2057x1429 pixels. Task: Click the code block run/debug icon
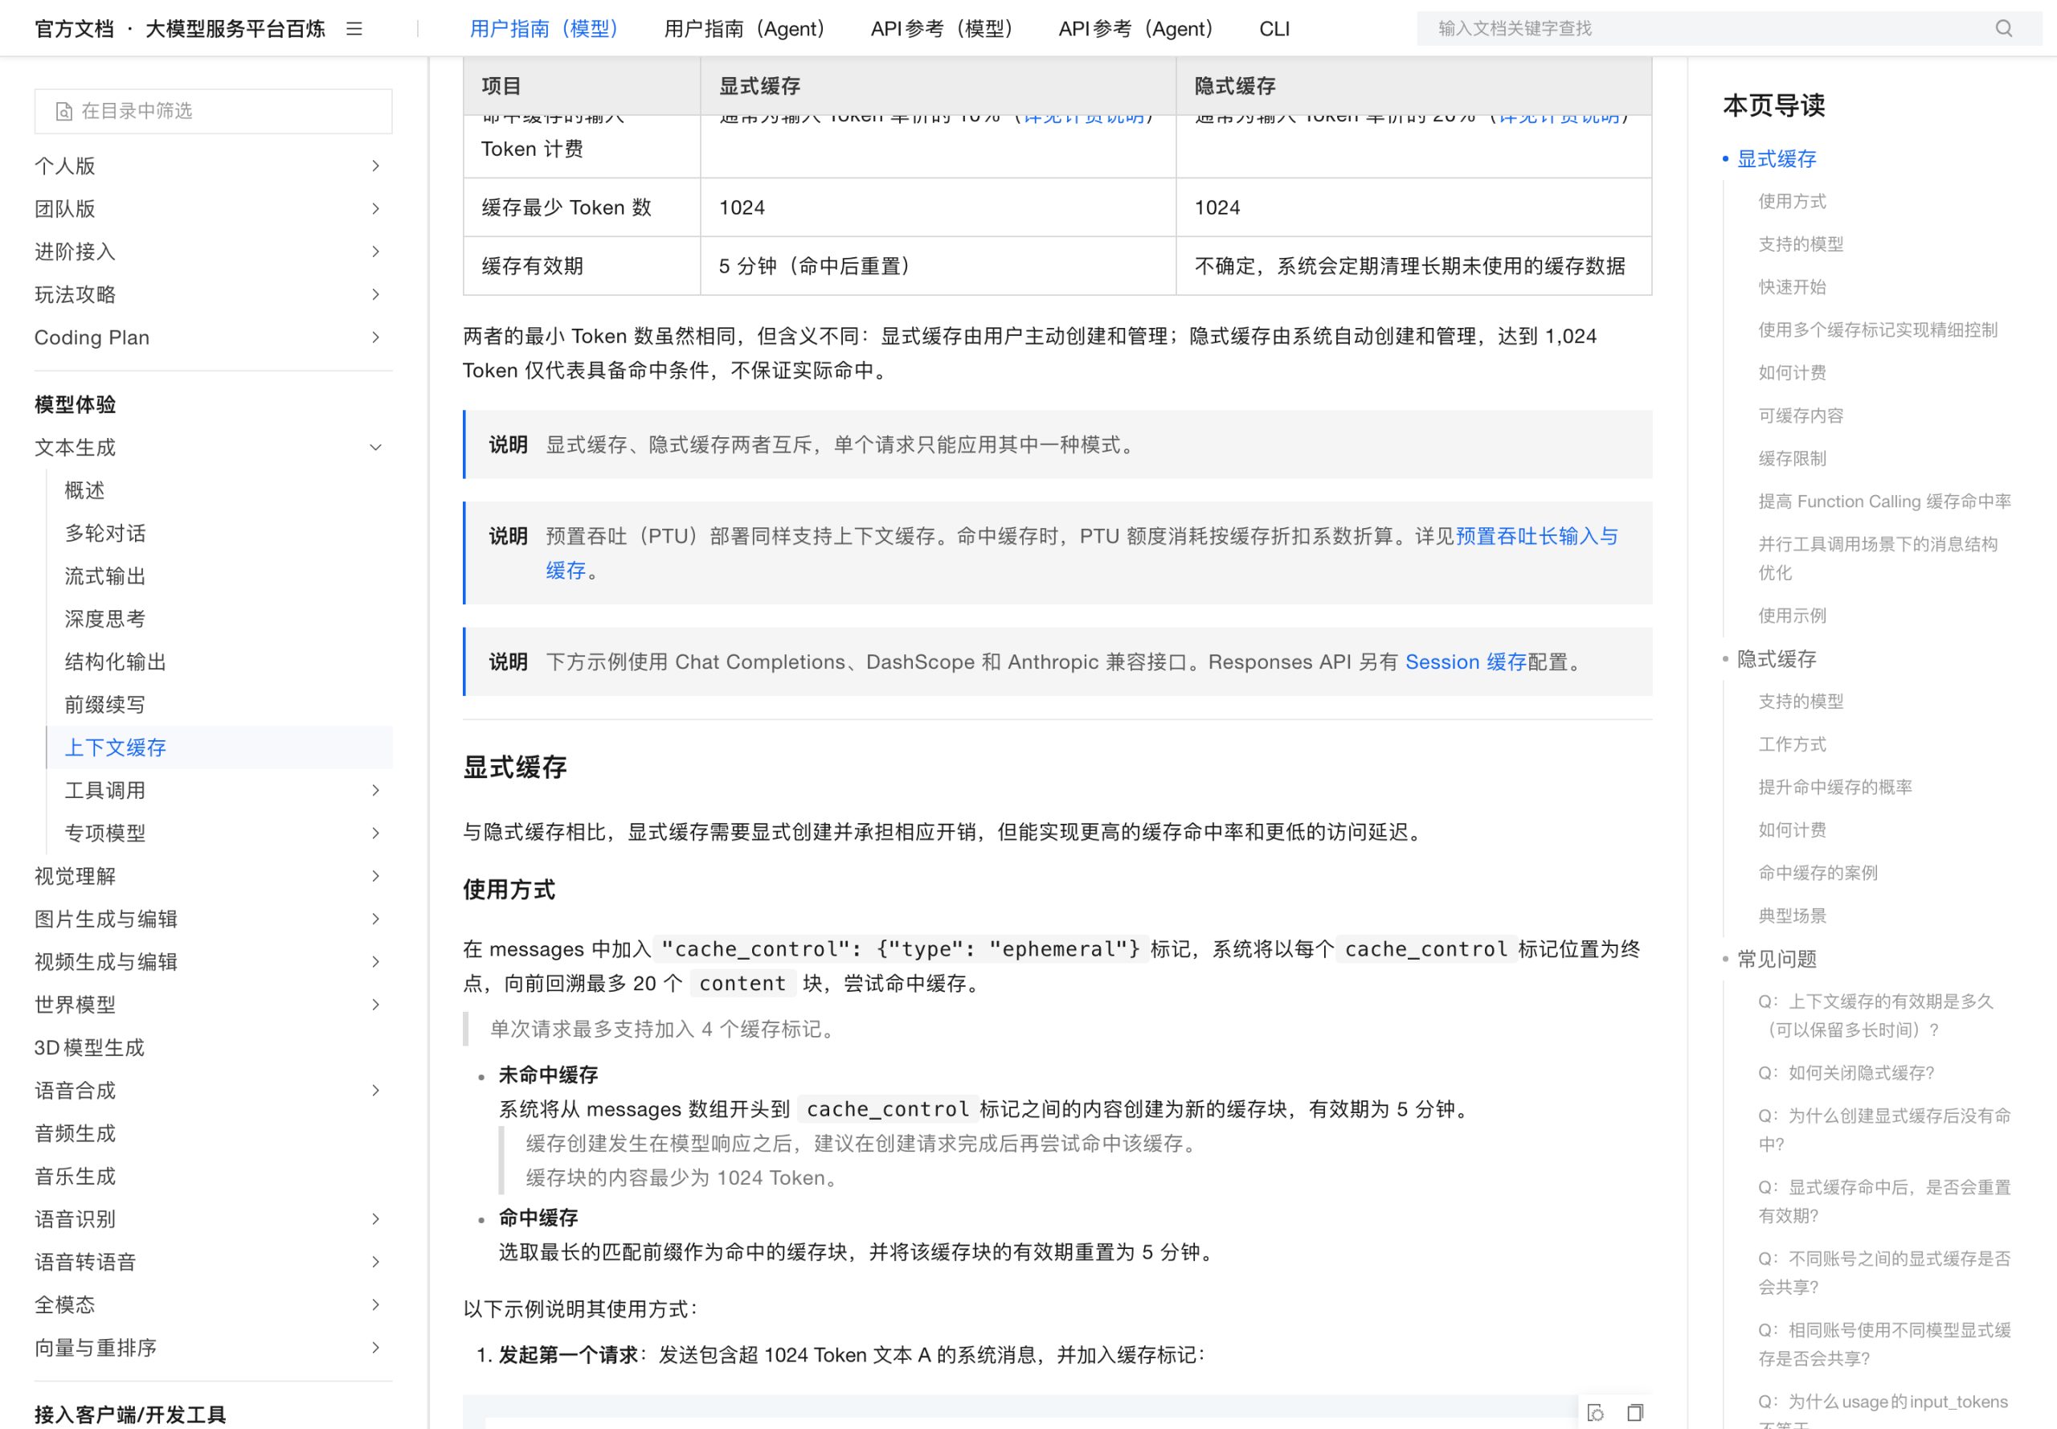click(x=1595, y=1413)
